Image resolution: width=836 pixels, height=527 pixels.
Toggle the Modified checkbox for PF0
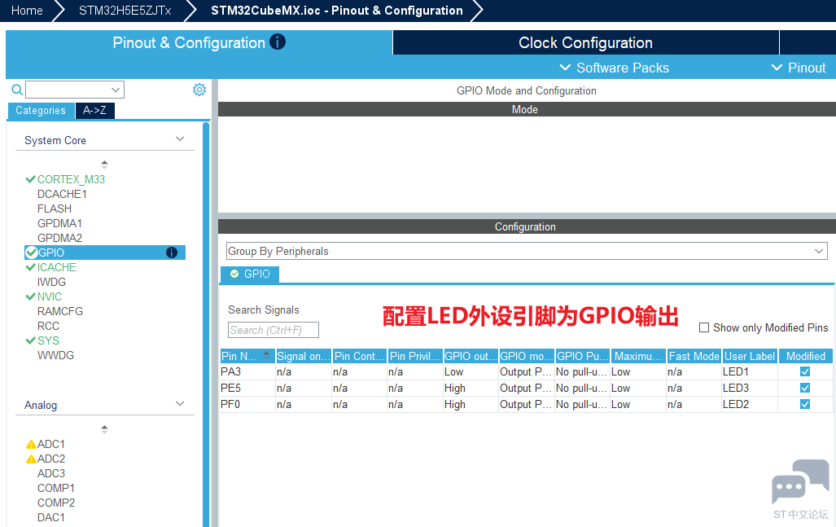(x=805, y=404)
